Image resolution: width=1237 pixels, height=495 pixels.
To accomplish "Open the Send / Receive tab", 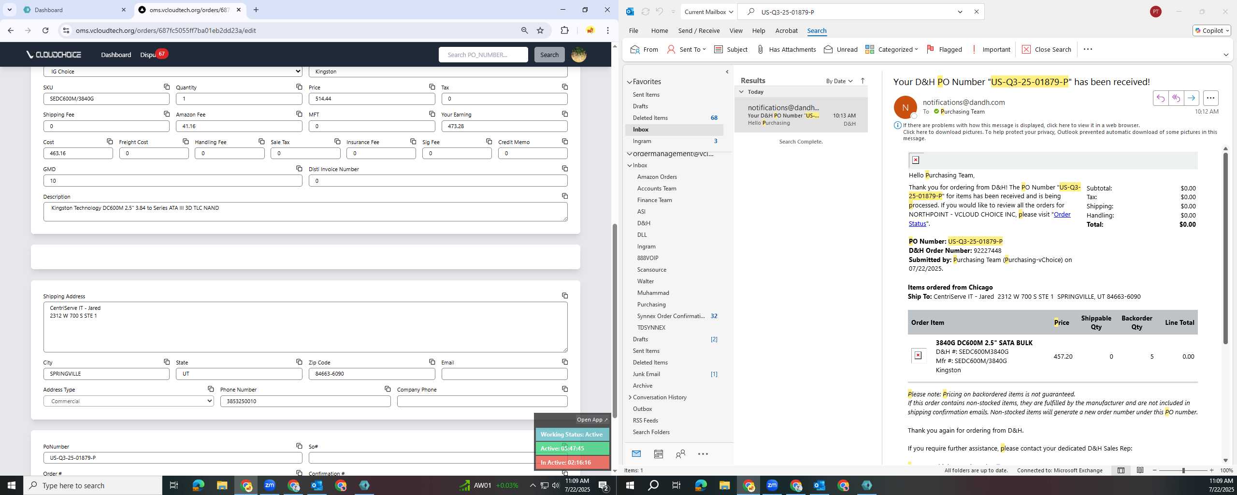I will 699,30.
